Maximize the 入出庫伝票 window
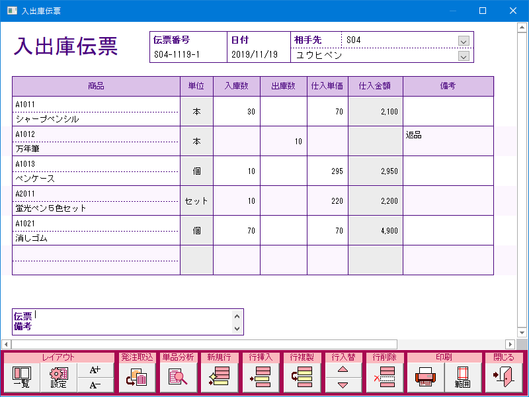 tap(483, 11)
